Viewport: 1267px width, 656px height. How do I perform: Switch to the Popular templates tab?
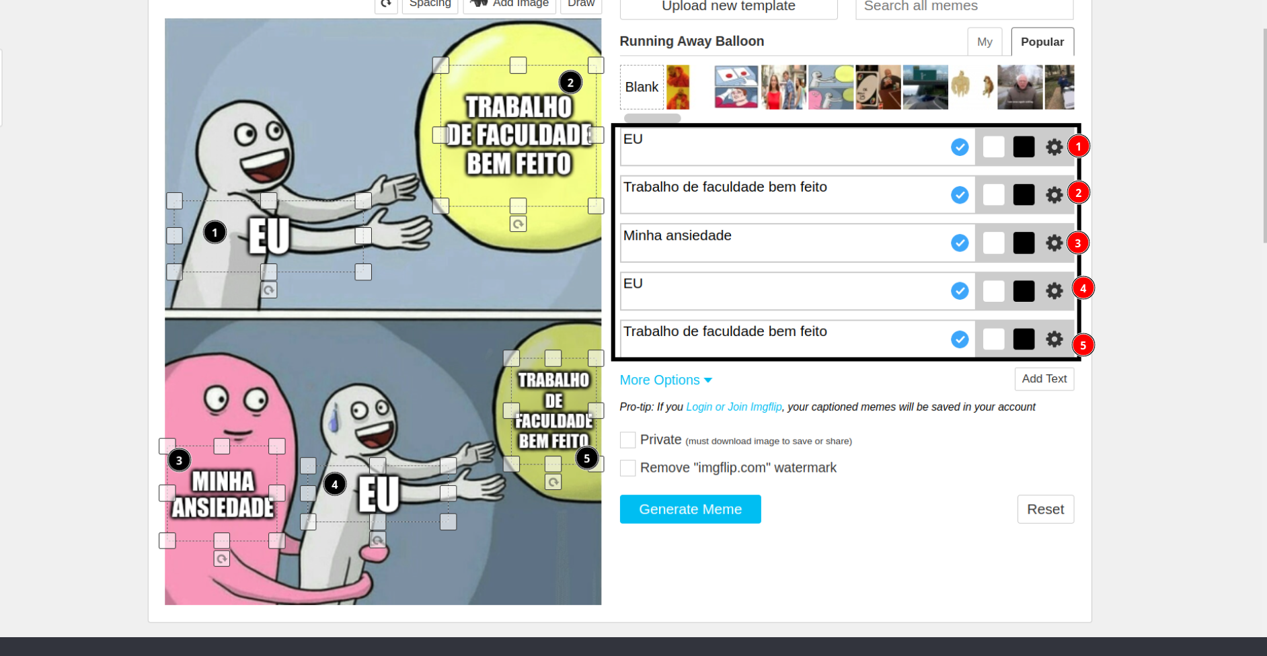1042,41
